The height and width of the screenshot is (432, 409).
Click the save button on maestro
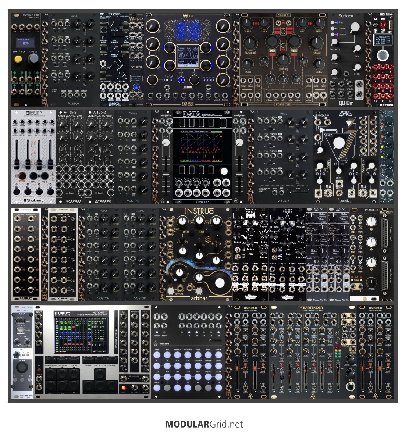(x=198, y=355)
